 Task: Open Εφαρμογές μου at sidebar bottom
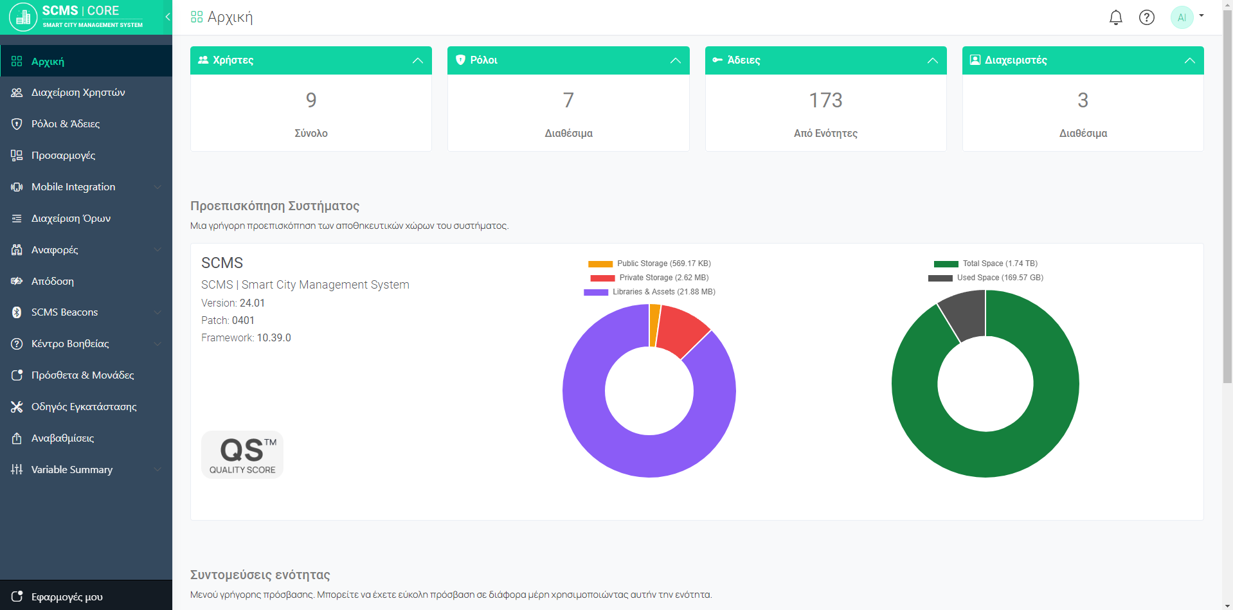pos(67,597)
